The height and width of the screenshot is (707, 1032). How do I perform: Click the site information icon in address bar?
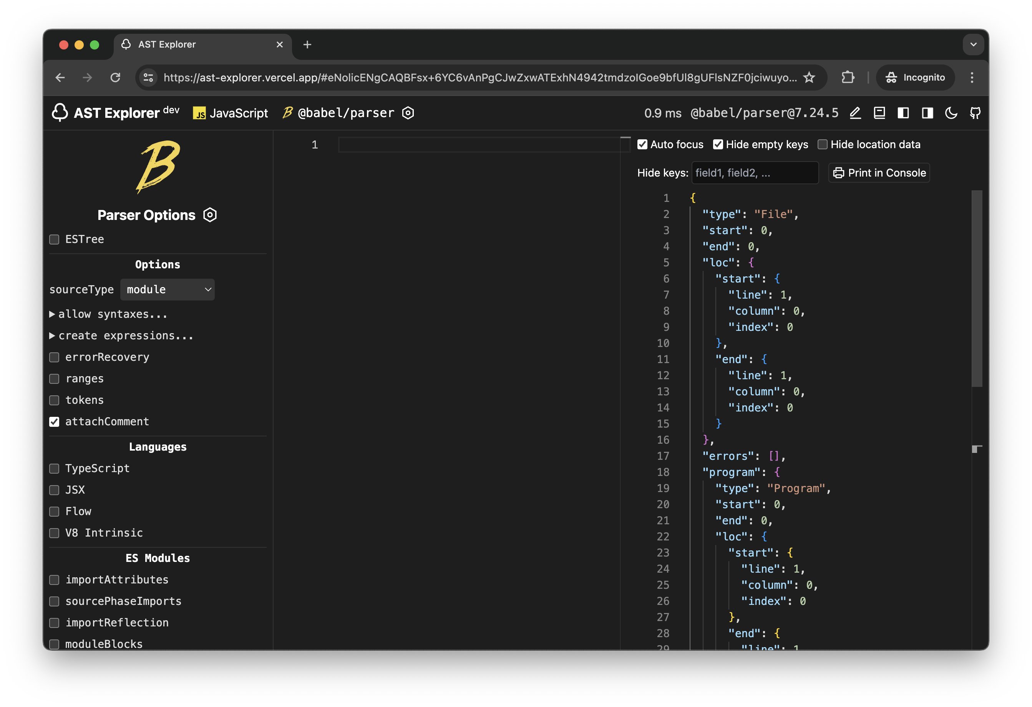click(148, 78)
